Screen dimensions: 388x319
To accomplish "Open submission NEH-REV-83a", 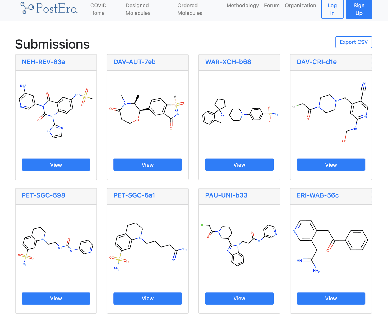I will [44, 62].
